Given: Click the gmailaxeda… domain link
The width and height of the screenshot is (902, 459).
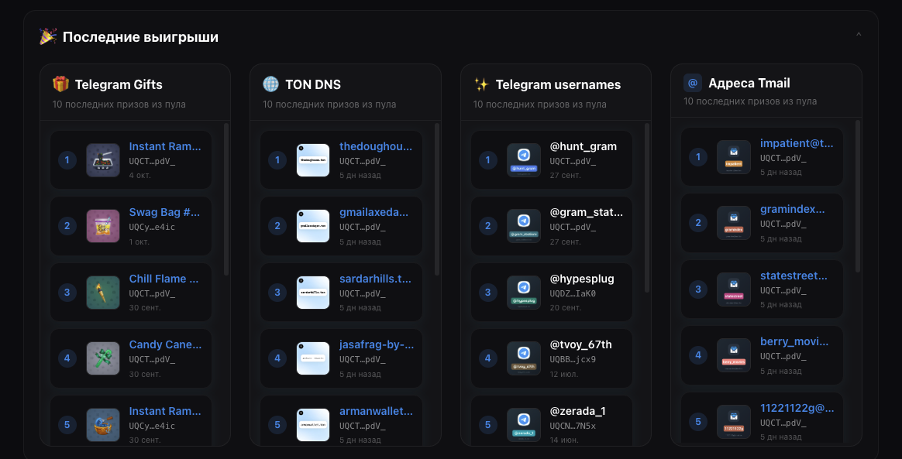Looking at the screenshot, I should pyautogui.click(x=374, y=213).
